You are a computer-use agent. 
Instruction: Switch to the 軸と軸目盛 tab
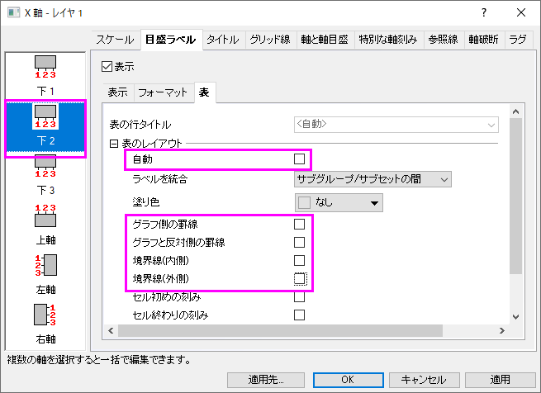[x=325, y=40]
